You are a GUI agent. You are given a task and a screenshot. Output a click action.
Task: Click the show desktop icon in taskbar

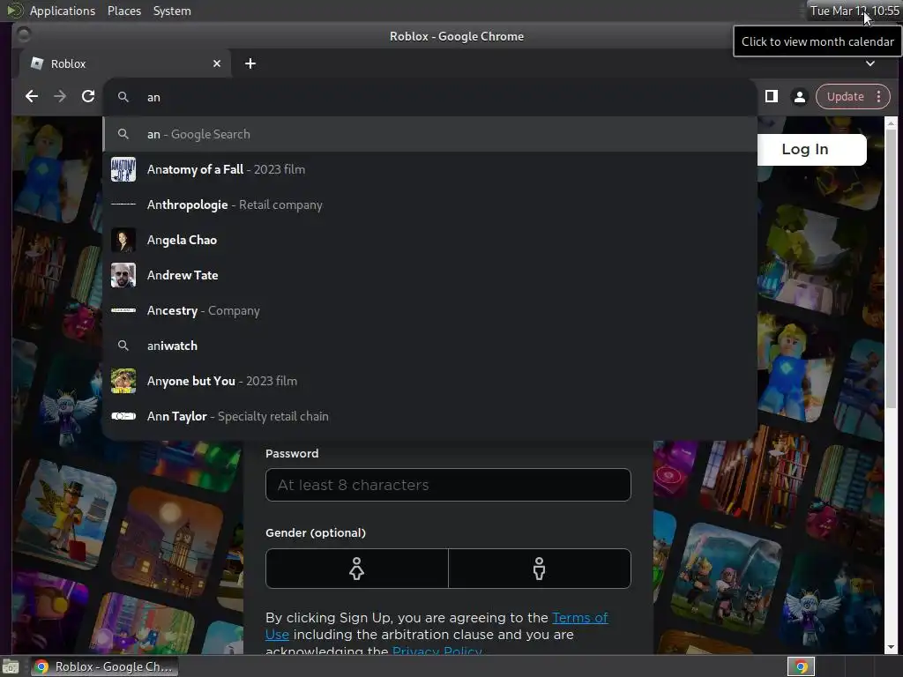coord(11,666)
